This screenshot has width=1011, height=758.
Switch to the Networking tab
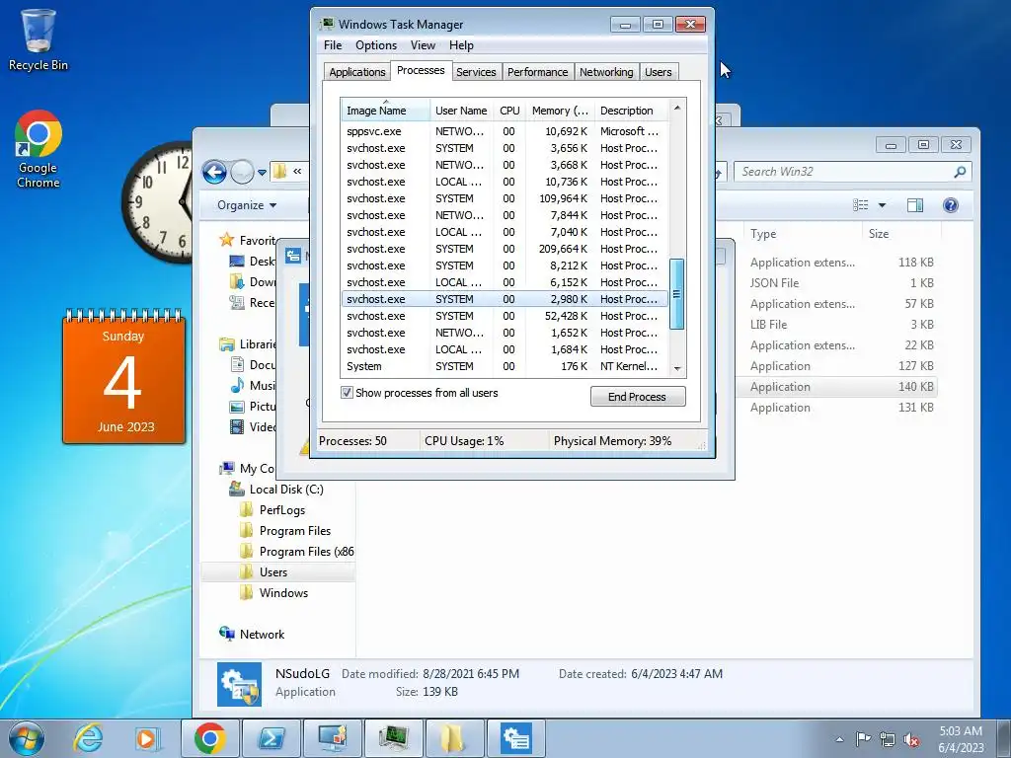point(606,72)
